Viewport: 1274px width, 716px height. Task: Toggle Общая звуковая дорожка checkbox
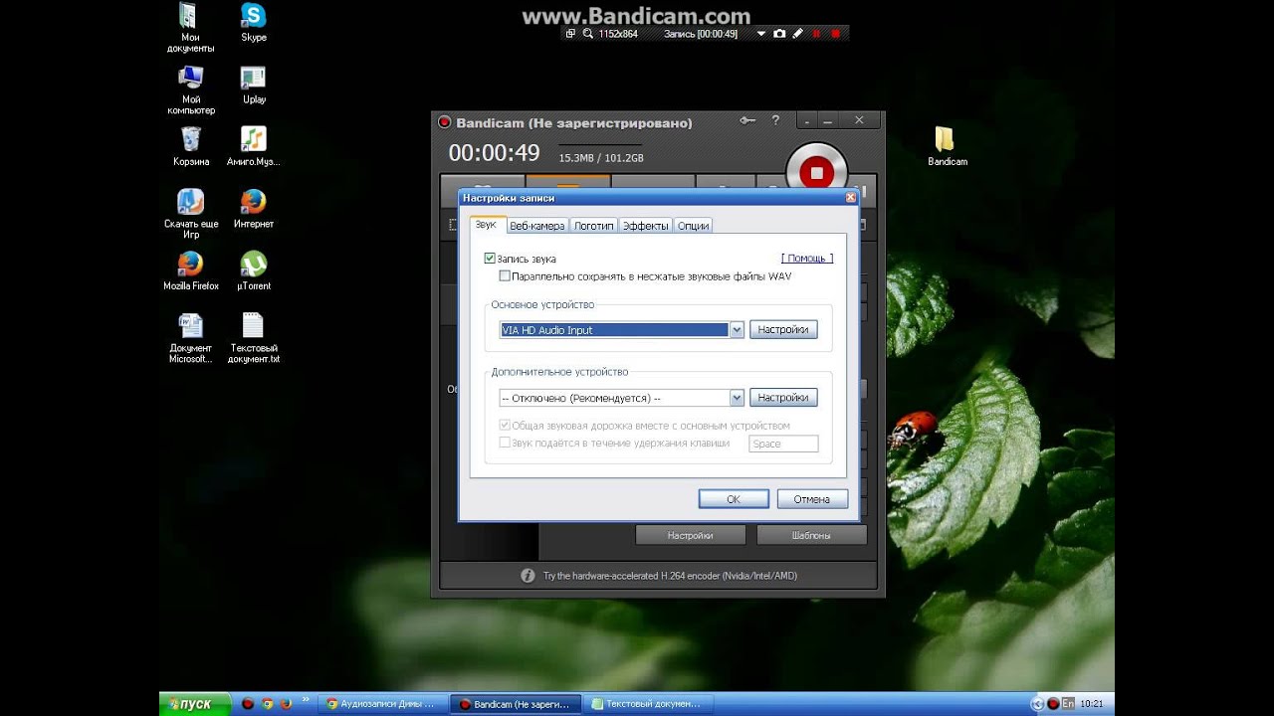505,426
